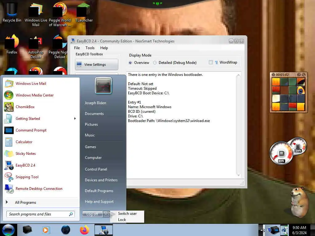Click the View Settings button in EasyBCD
The height and width of the screenshot is (236, 315).
point(97,65)
